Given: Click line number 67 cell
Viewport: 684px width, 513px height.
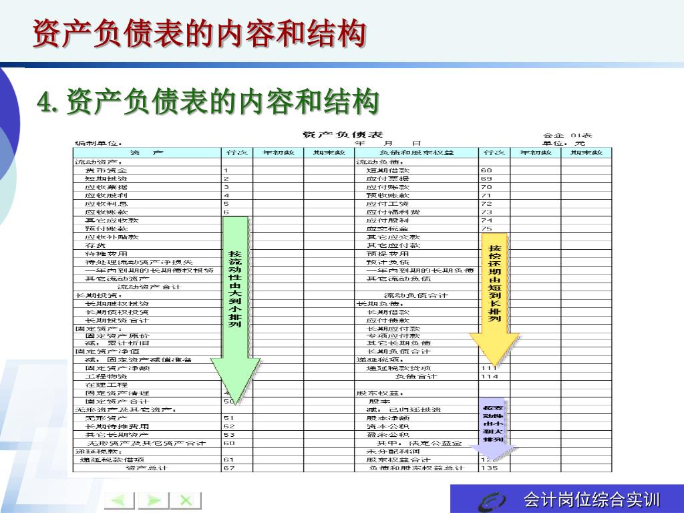Looking at the screenshot, I should click(x=237, y=468).
